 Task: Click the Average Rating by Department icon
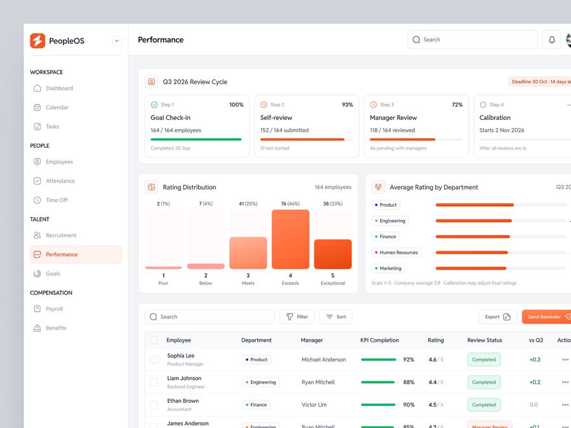click(378, 187)
